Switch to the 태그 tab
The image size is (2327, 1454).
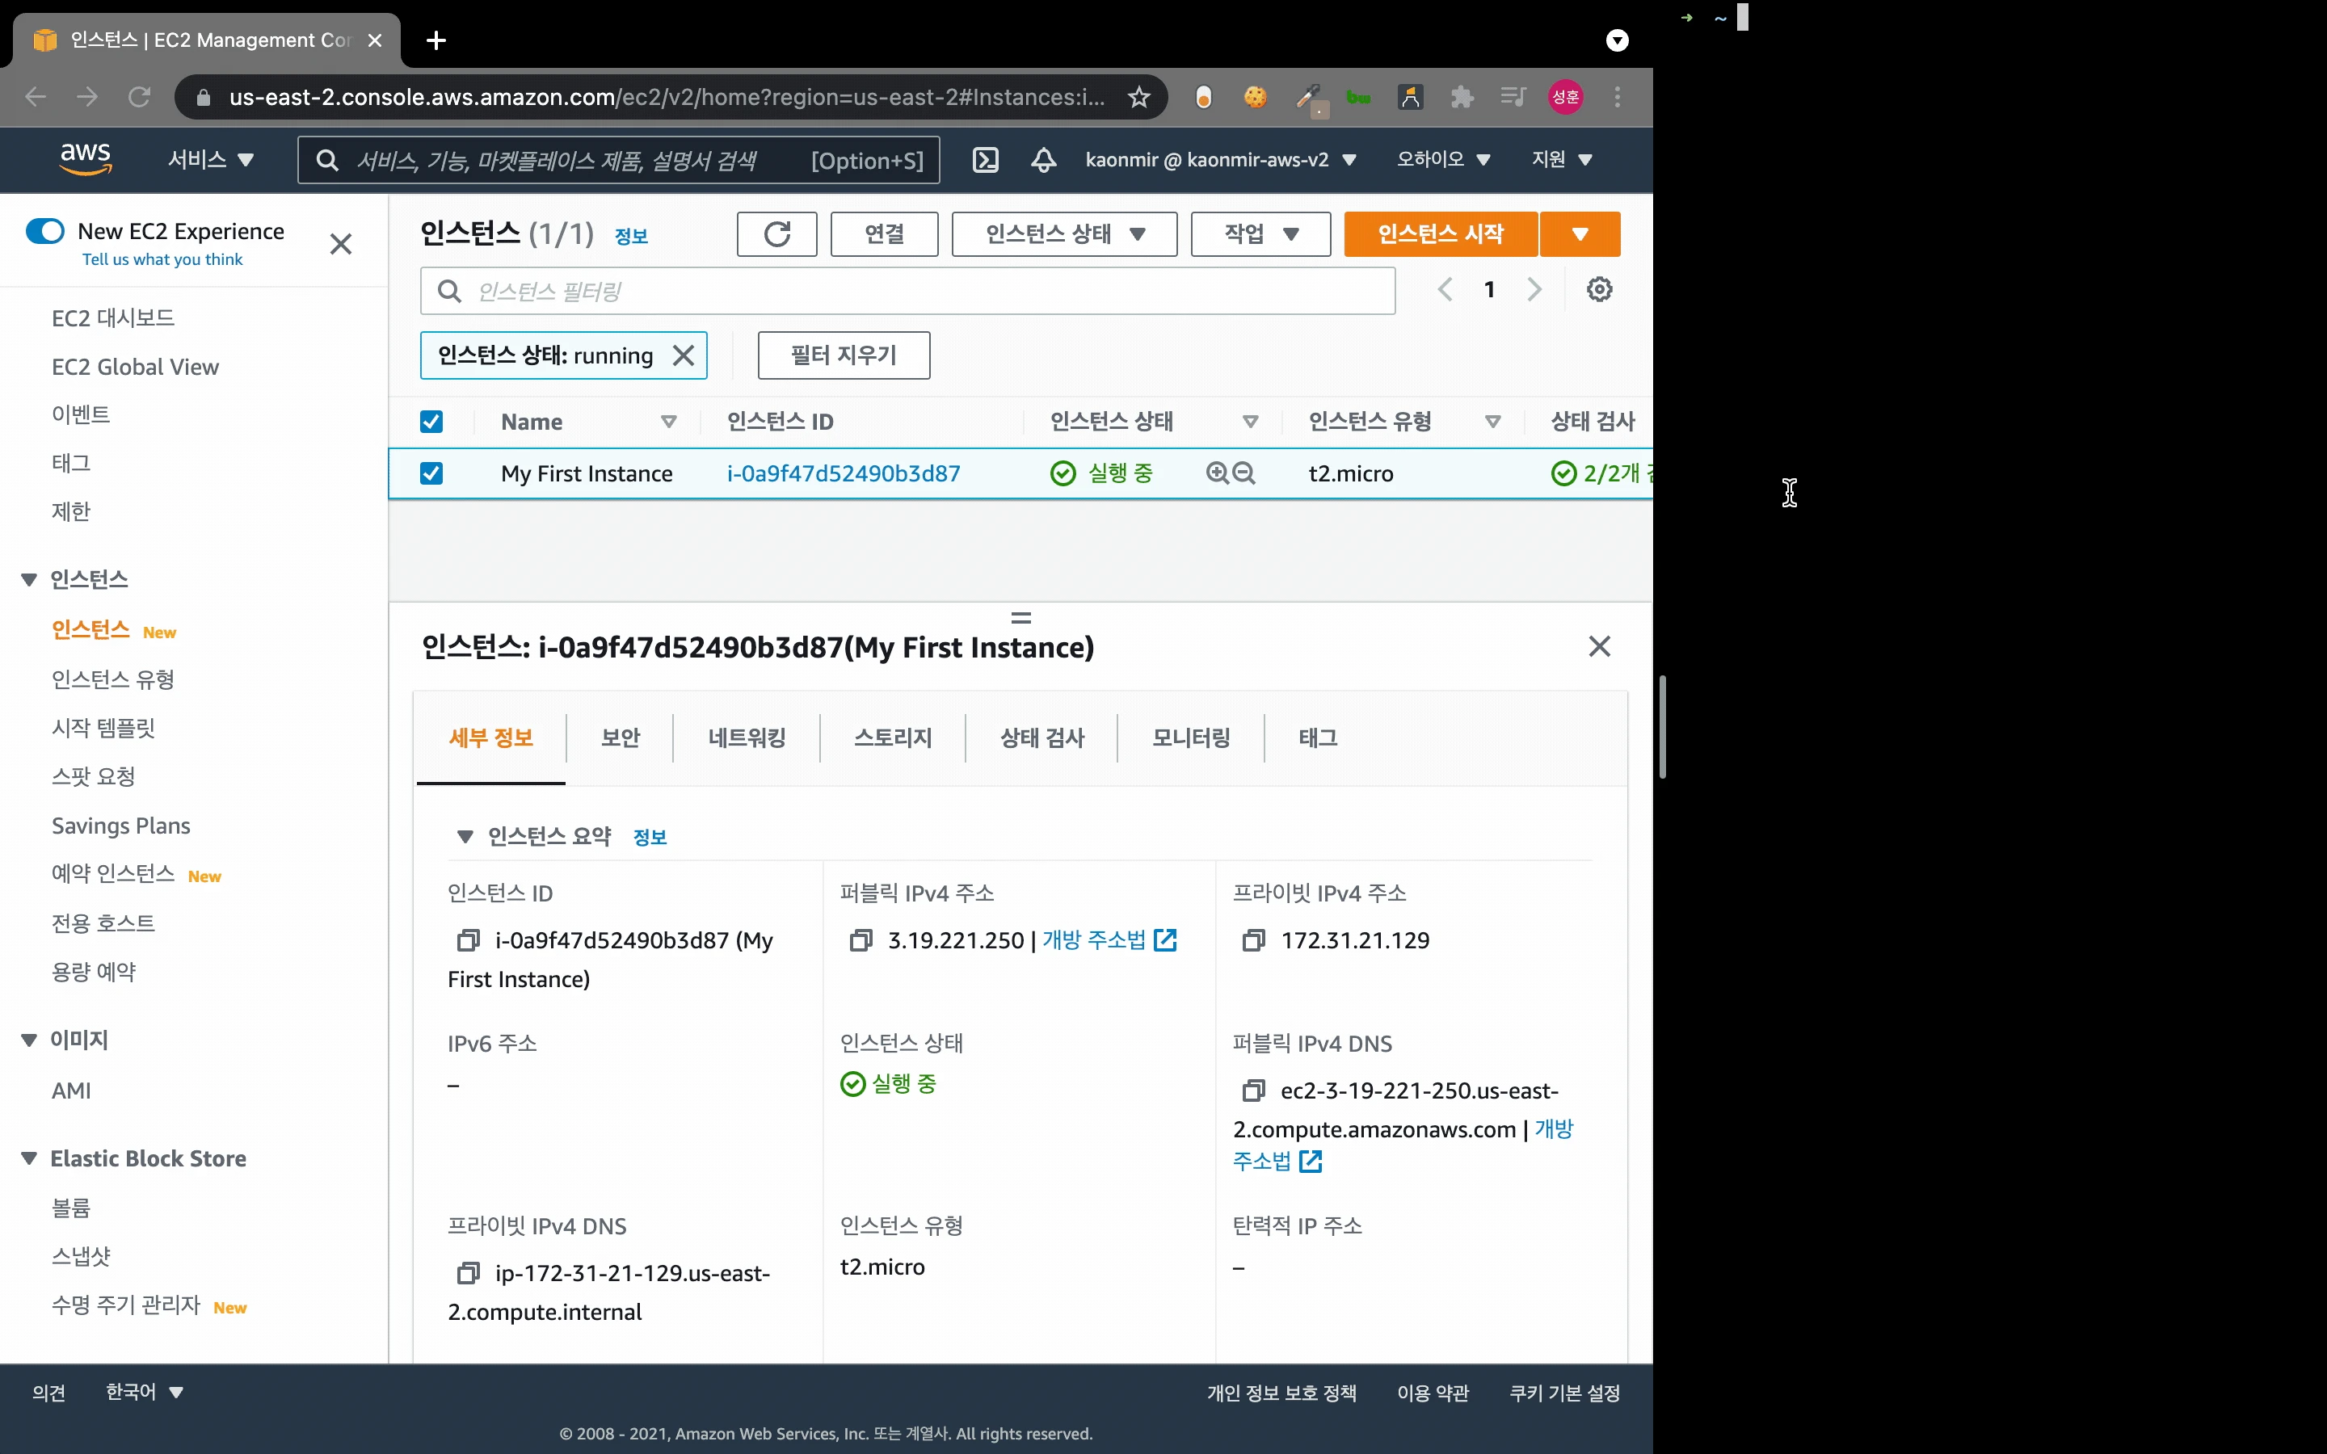1319,738
